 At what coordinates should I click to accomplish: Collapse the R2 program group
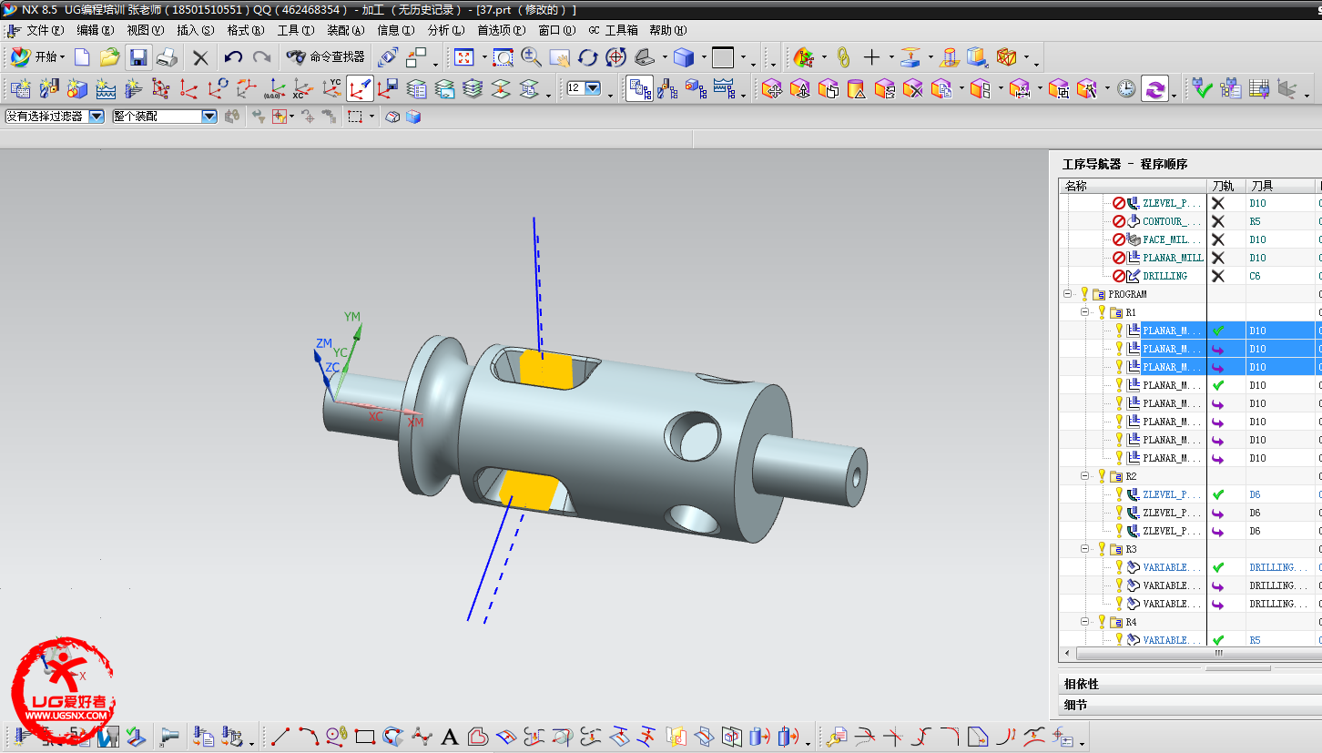click(1084, 476)
